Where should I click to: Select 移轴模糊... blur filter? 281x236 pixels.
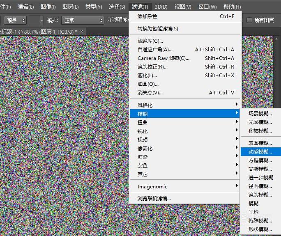click(x=261, y=131)
